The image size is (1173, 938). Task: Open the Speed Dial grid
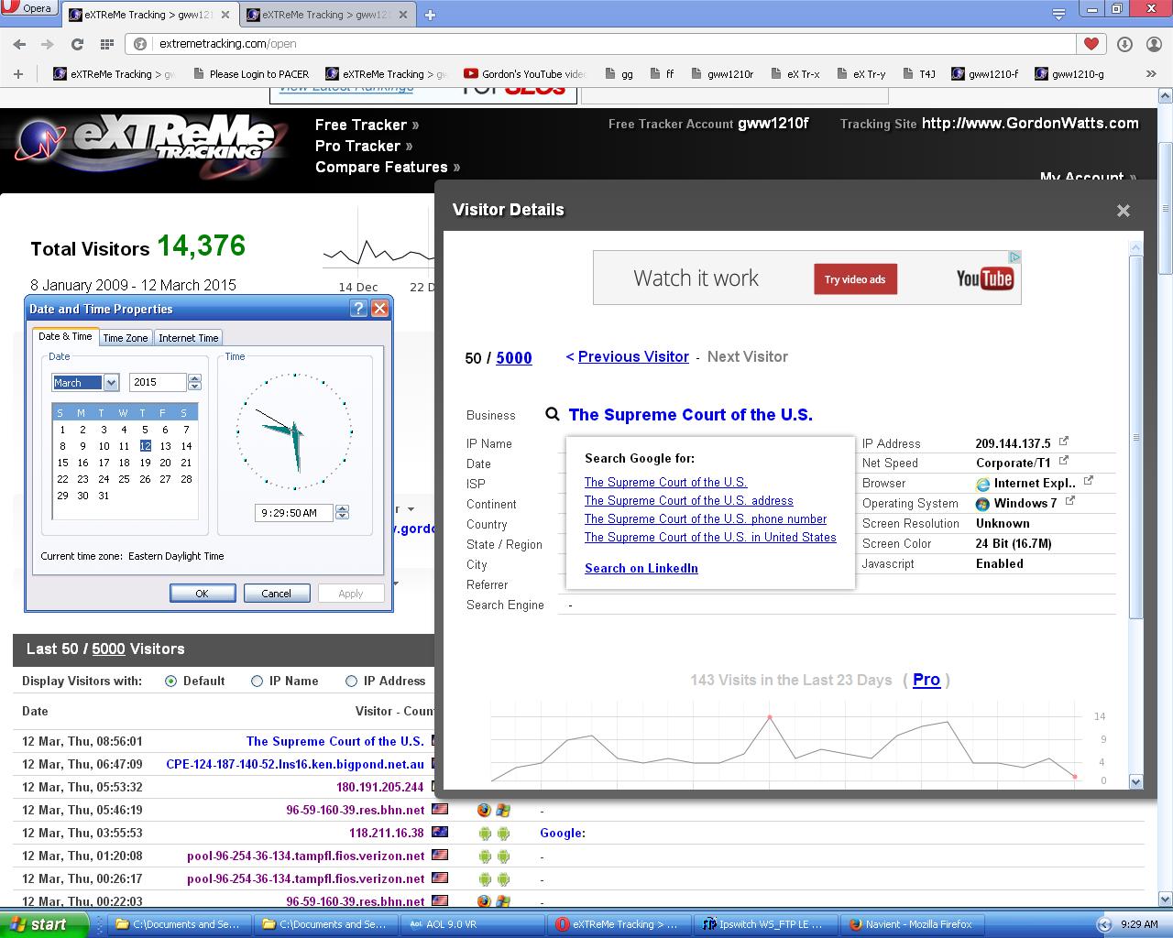(106, 43)
